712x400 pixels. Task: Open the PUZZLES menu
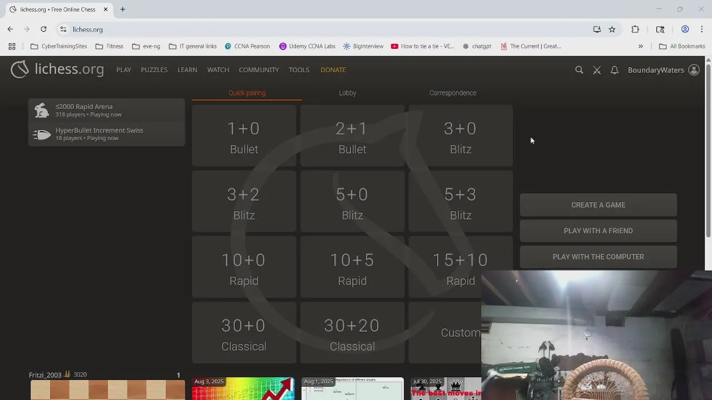[x=154, y=70]
